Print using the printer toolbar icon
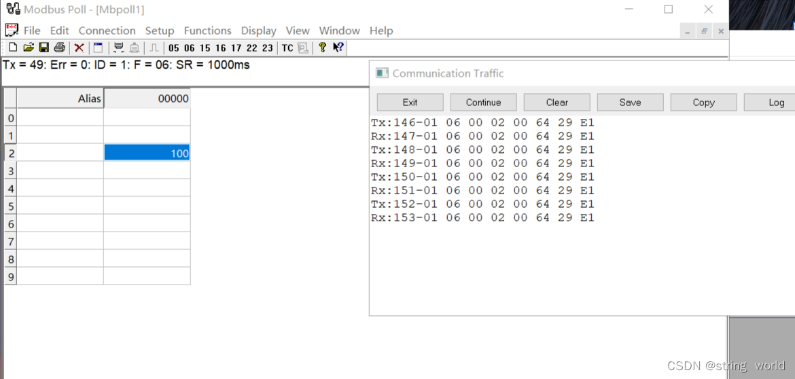Viewport: 795px width, 379px height. pos(59,48)
